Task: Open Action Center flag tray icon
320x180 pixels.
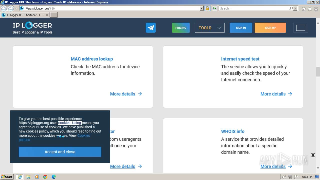Action: [x=296, y=177]
